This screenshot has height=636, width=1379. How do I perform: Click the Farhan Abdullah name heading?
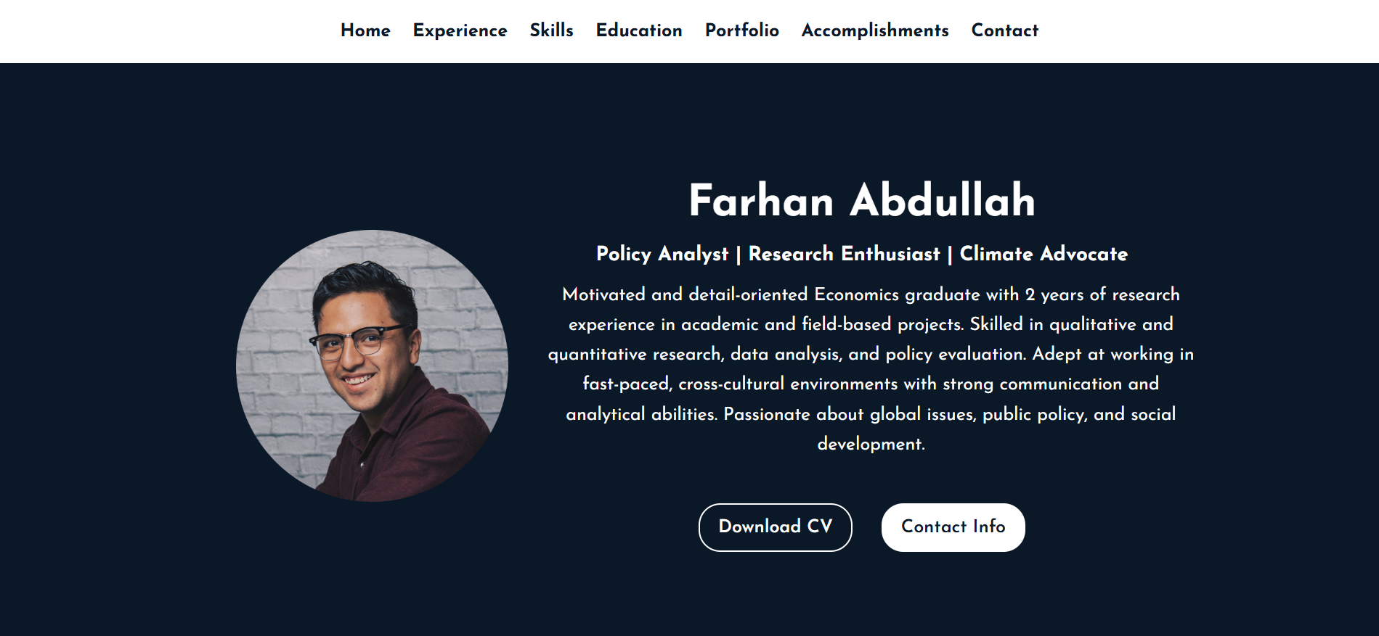point(862,200)
